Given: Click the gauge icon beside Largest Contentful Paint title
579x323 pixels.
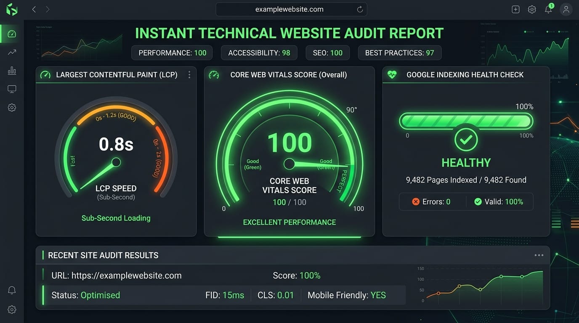Looking at the screenshot, I should (45, 75).
